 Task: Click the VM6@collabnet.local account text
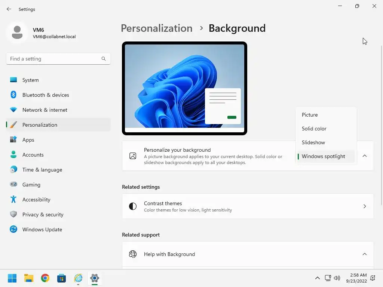tap(54, 37)
